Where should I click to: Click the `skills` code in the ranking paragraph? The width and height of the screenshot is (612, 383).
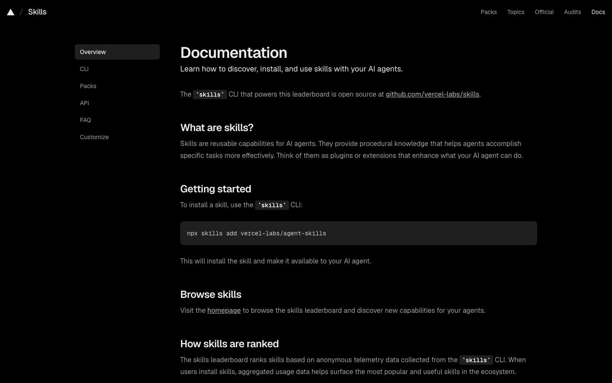[476, 360]
